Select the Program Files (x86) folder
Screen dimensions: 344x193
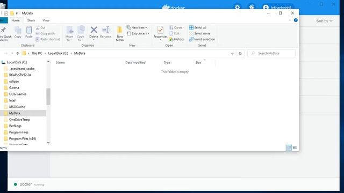coord(23,138)
